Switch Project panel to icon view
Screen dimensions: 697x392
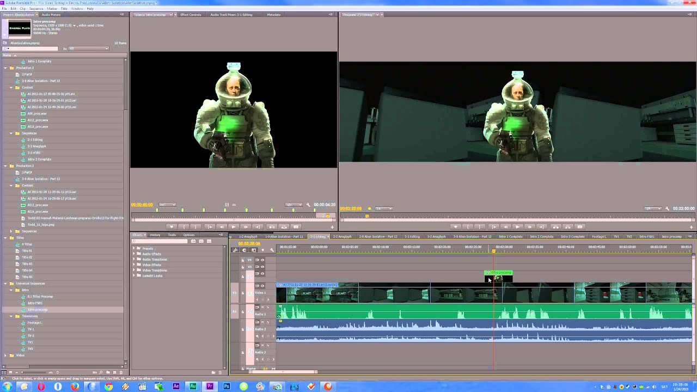click(11, 372)
